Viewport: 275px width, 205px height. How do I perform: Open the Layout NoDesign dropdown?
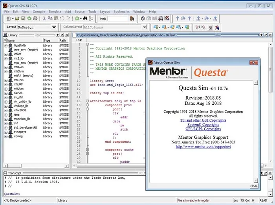(54, 27)
